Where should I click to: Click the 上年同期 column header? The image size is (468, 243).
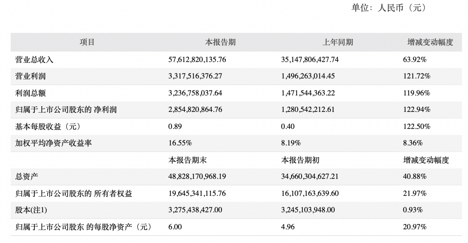338,42
